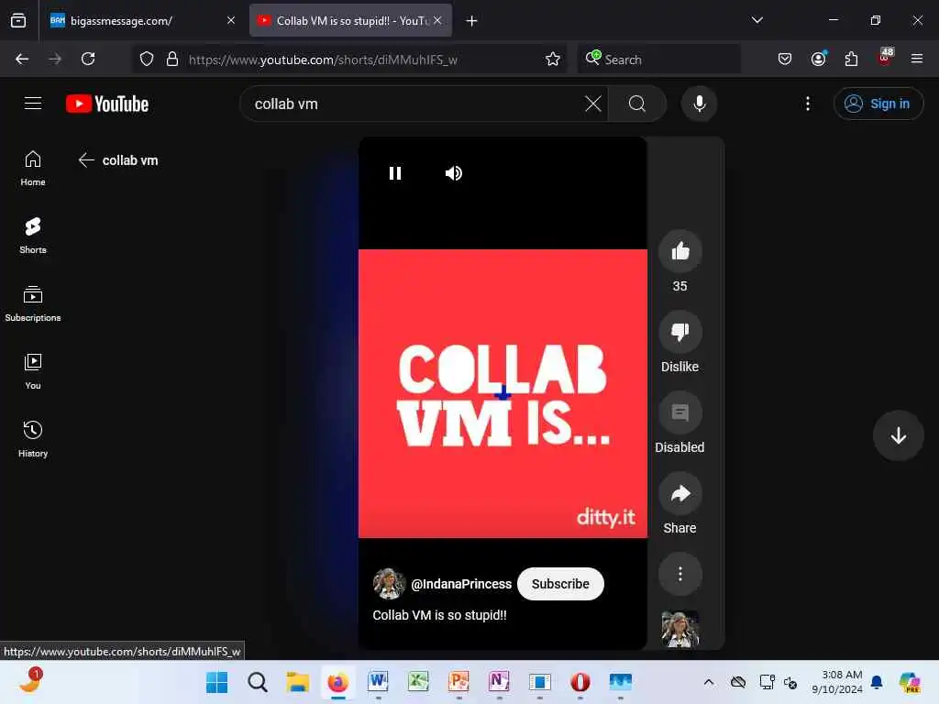Dislike the Collab VM short
The width and height of the screenshot is (939, 704).
click(x=679, y=332)
